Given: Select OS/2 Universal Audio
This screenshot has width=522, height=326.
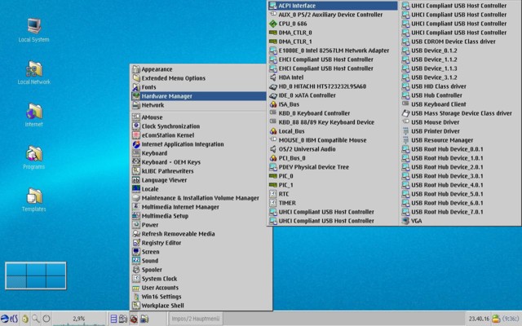Looking at the screenshot, I should (x=333, y=149).
